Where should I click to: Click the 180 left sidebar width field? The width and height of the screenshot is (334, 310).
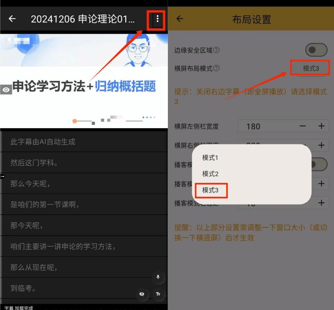265,126
